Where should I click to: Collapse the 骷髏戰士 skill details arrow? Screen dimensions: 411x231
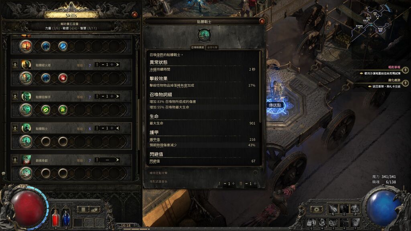[x=118, y=128]
